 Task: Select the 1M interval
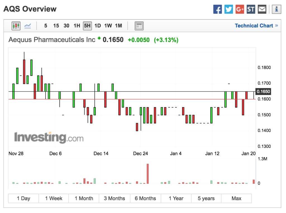(118, 26)
